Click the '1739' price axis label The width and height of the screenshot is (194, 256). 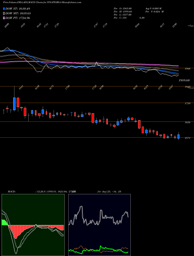click(x=187, y=104)
